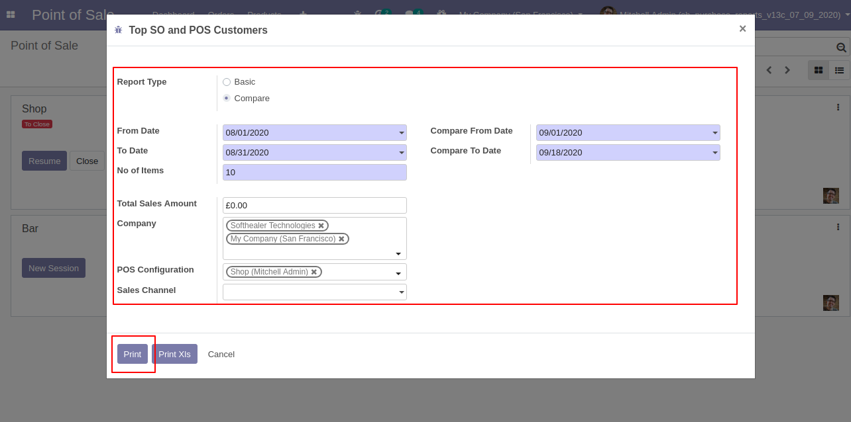Click the Shop (Mitchell Admin) tag text
Screen dimensions: 851x422
[x=269, y=272]
